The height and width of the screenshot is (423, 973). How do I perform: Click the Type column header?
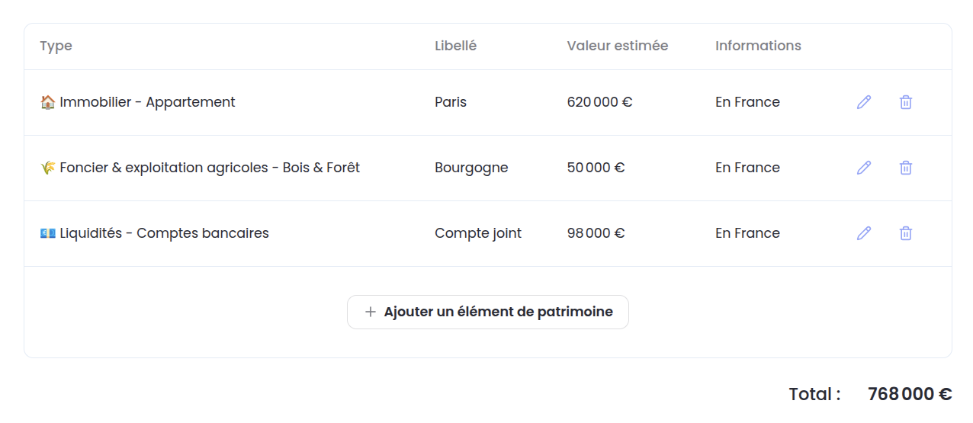56,46
